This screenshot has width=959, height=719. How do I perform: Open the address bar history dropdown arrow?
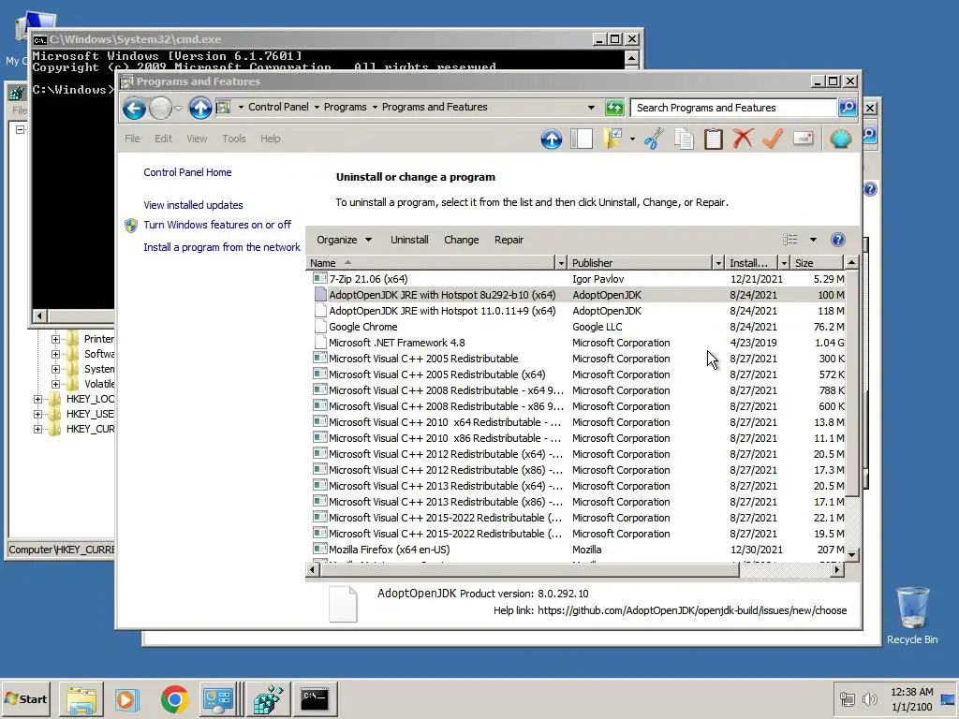591,108
